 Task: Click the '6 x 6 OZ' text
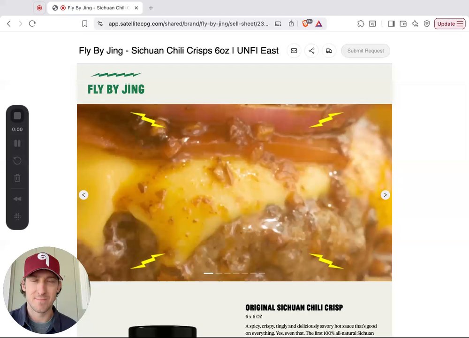click(x=254, y=317)
